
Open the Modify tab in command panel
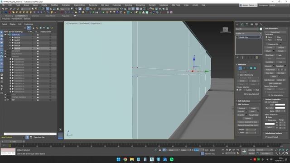(242, 24)
